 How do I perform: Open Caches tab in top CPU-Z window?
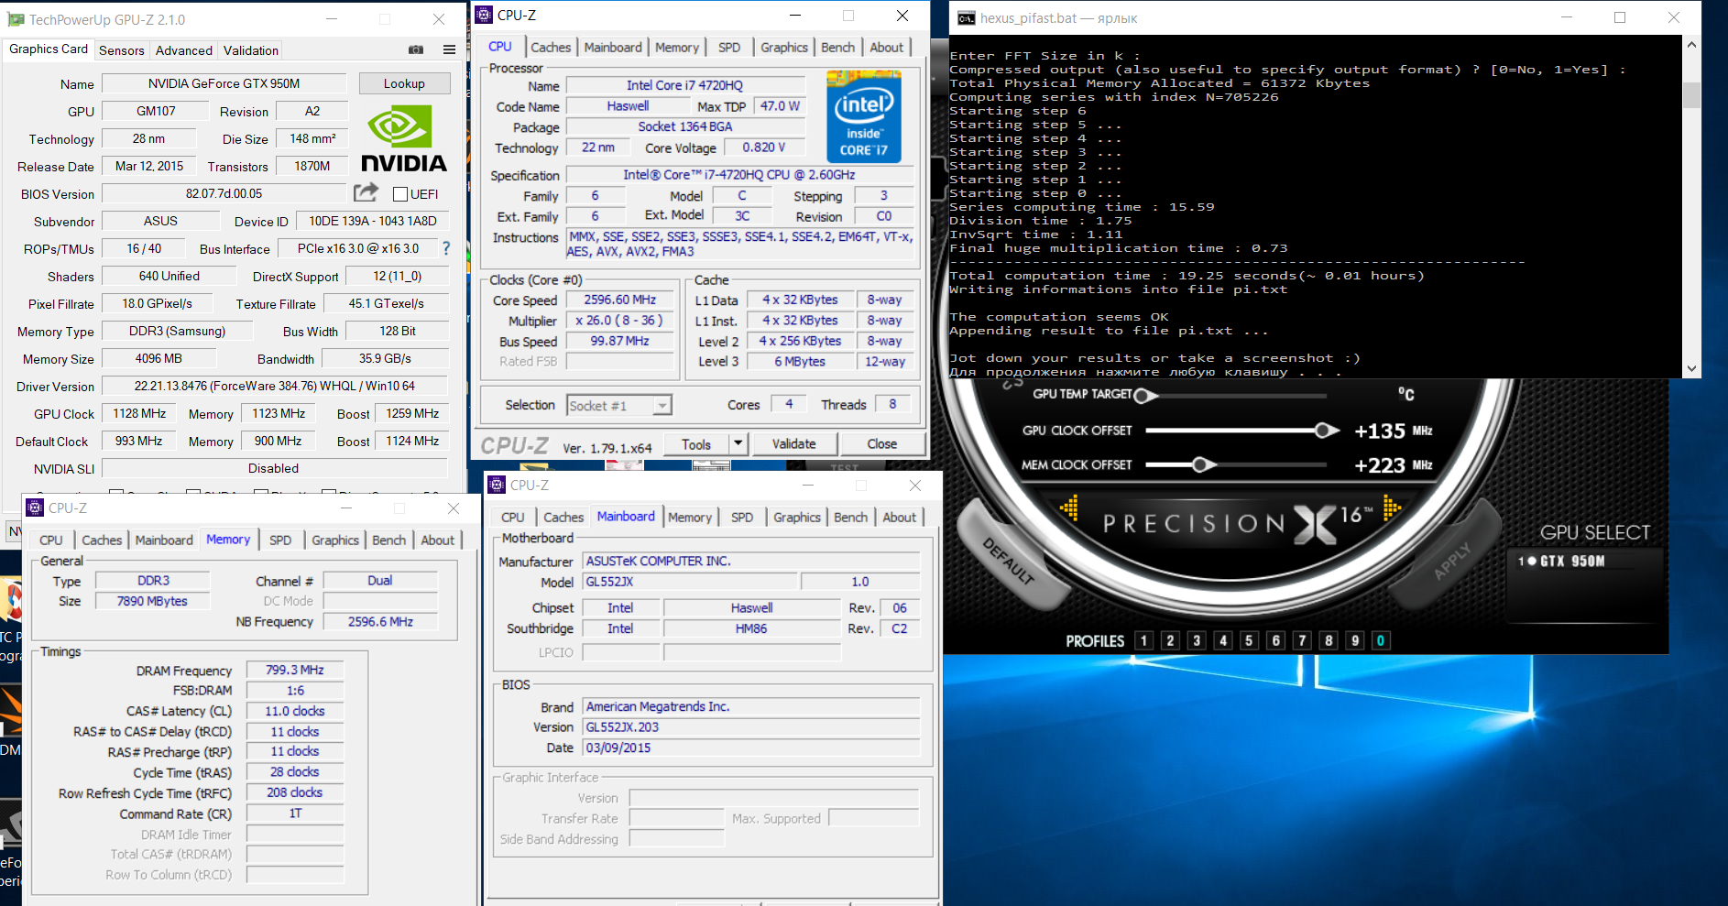click(551, 48)
